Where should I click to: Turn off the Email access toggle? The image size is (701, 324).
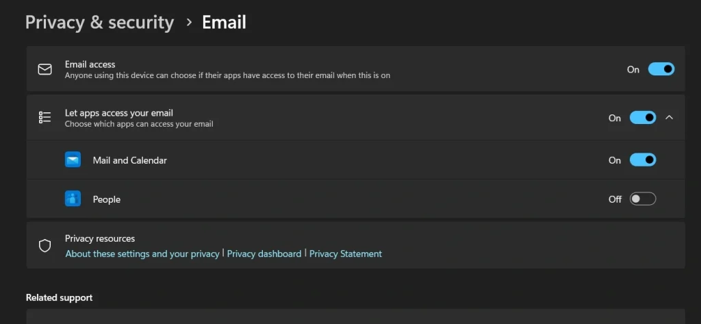(x=661, y=69)
